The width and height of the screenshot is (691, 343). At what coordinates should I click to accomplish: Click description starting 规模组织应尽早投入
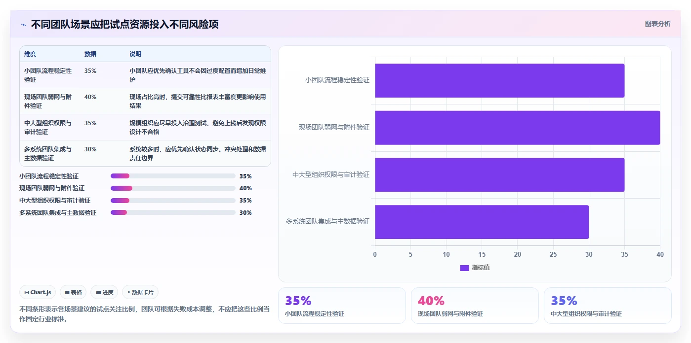point(198,127)
